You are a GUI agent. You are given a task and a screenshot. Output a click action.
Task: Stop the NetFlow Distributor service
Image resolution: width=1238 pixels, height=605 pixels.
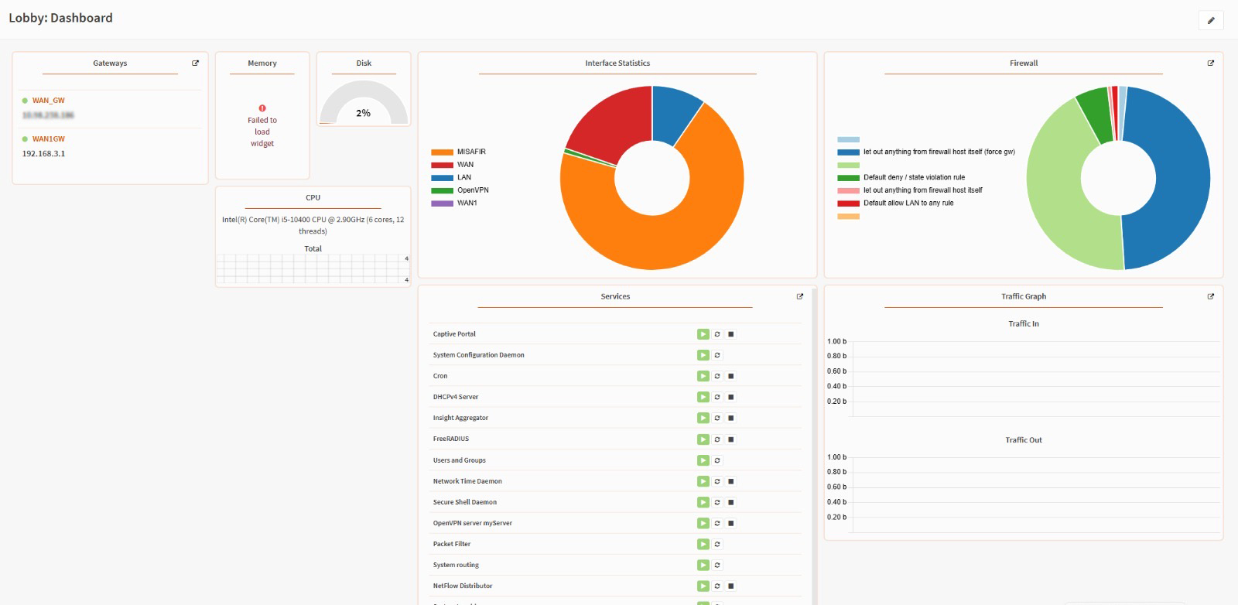point(731,586)
